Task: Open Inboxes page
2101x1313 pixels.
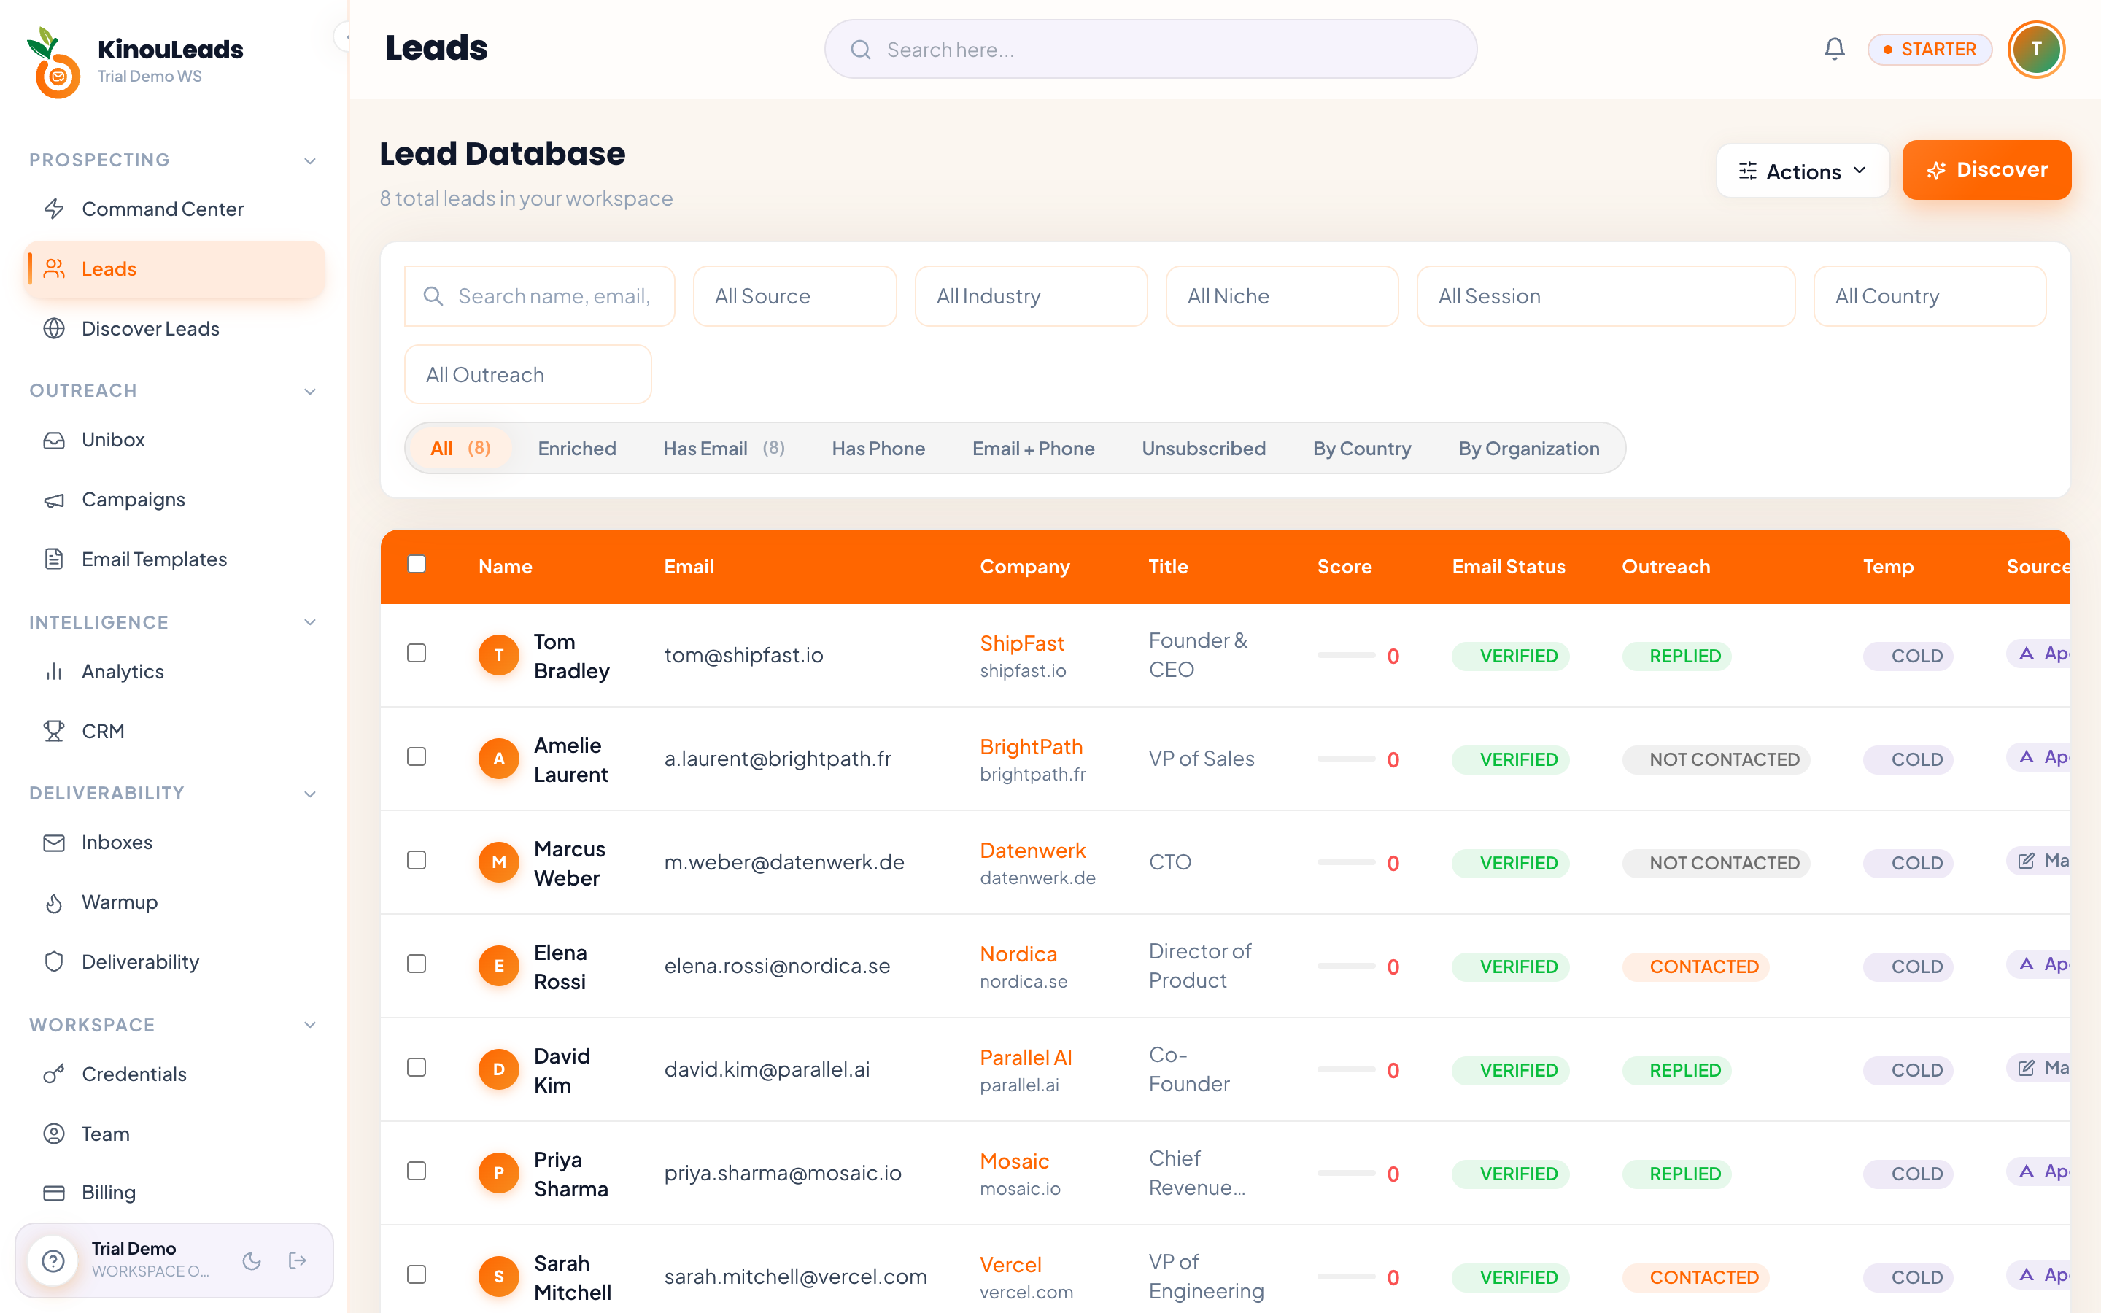Action: coord(174,843)
